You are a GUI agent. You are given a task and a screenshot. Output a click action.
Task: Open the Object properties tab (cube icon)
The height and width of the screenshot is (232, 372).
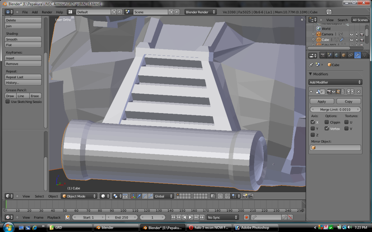(343, 55)
